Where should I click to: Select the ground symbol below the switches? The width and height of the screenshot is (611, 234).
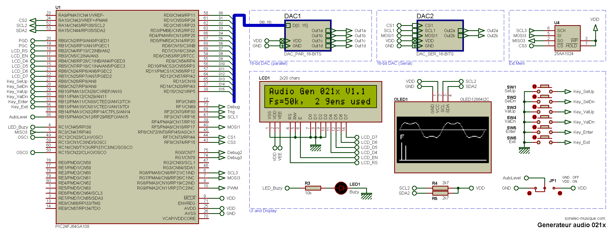pyautogui.click(x=524, y=150)
